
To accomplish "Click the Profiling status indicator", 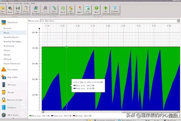I will click(170, 120).
